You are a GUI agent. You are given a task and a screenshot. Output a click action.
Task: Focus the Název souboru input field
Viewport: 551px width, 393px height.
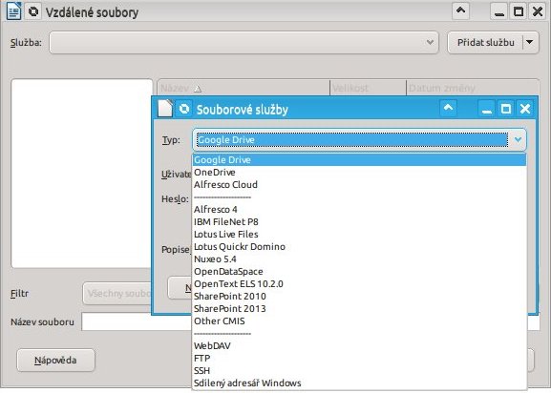point(137,321)
